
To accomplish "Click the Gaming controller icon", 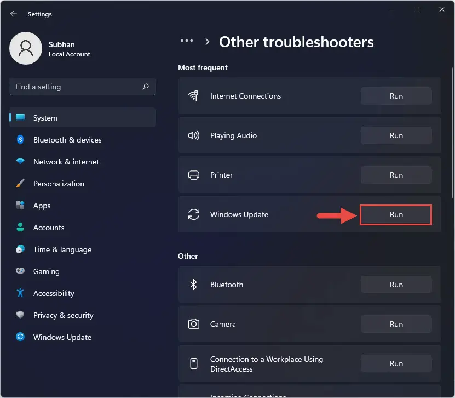I will (x=20, y=271).
